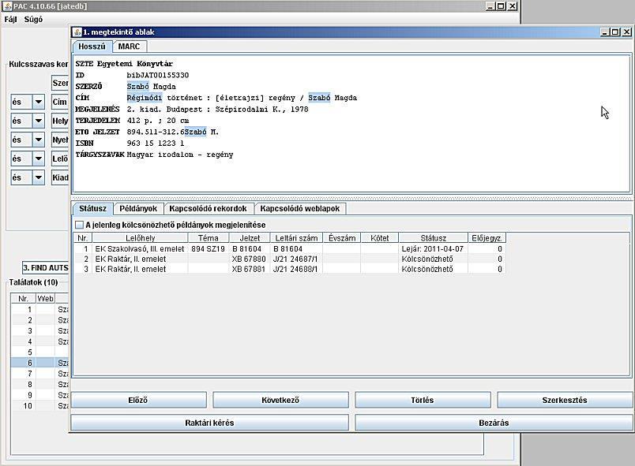
Task: Click the Előjegyz. column header
Action: (487, 238)
